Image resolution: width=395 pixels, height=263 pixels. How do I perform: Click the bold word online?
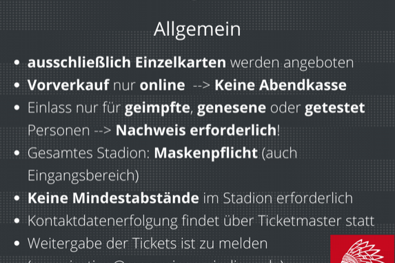click(163, 85)
